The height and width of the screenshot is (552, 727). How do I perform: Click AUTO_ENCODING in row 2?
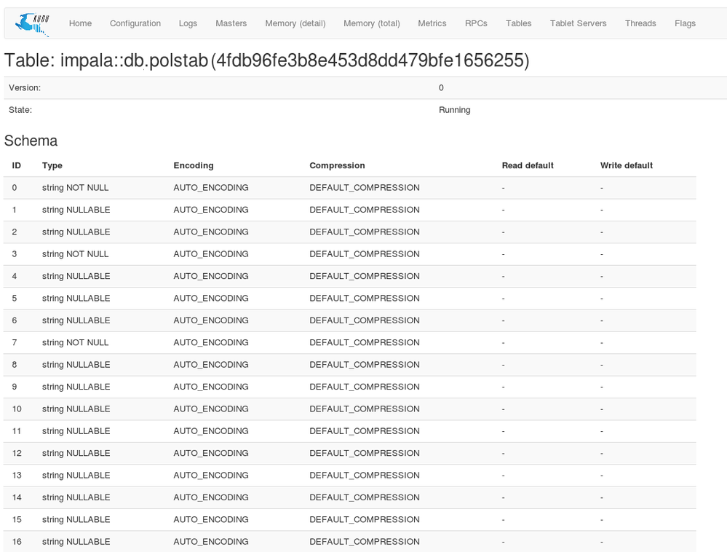point(211,232)
